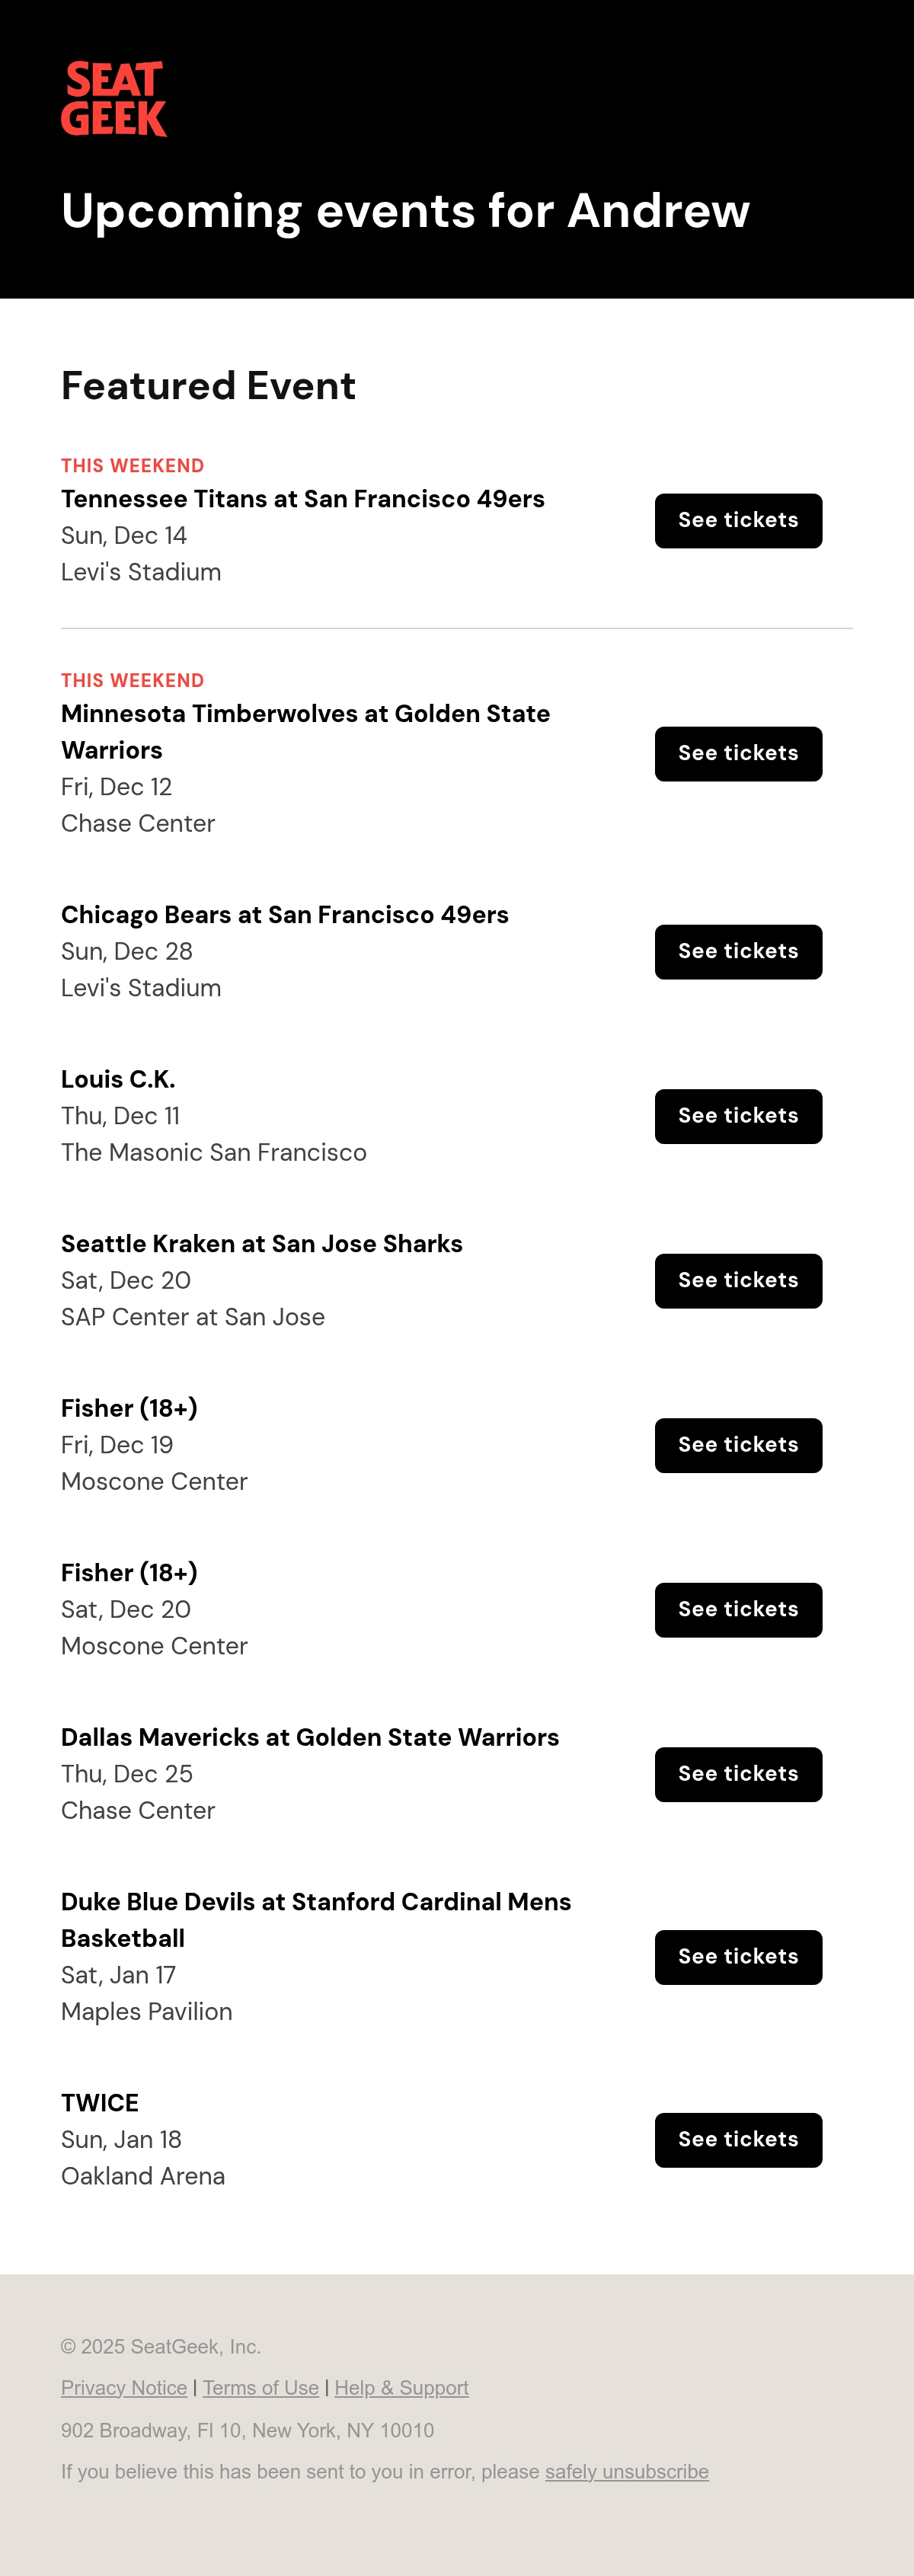This screenshot has height=2576, width=914.
Task: Open Tennessee Titans at San Francisco 49ers title
Action: pyautogui.click(x=303, y=499)
